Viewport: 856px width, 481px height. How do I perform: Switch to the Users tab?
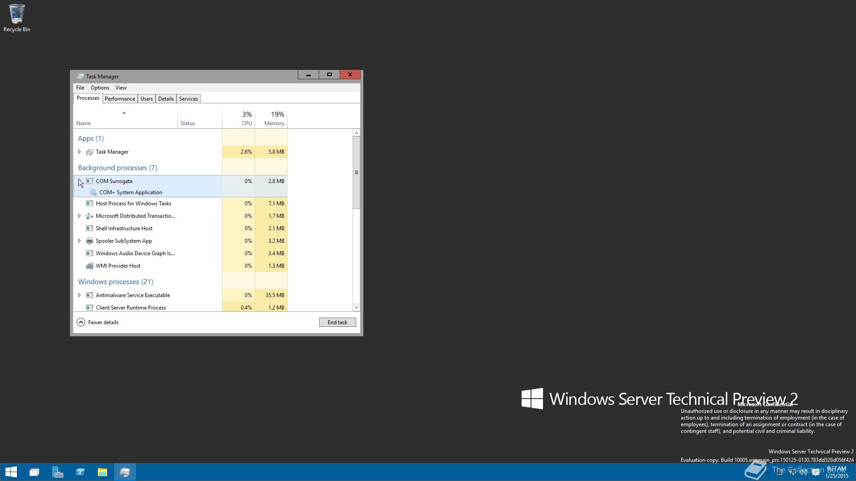pyautogui.click(x=147, y=99)
